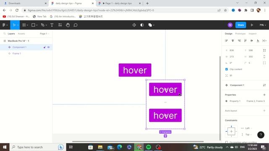Image resolution: width=269 pixels, height=151 pixels.
Task: Open the Resources tool
Action: point(60,25)
